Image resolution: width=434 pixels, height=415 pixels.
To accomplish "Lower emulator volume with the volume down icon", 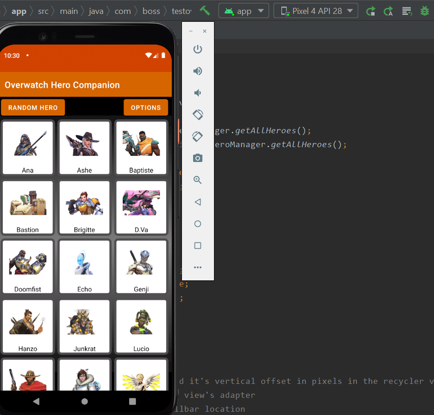I will [198, 93].
